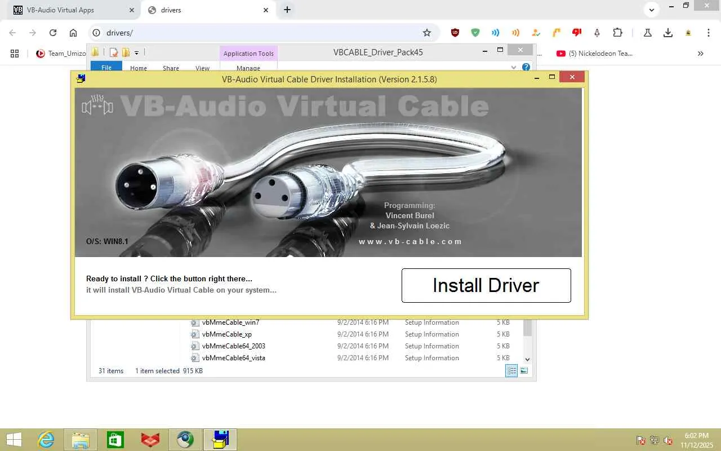The height and width of the screenshot is (451, 721).
Task: Open the Windows Start button
Action: click(14, 440)
